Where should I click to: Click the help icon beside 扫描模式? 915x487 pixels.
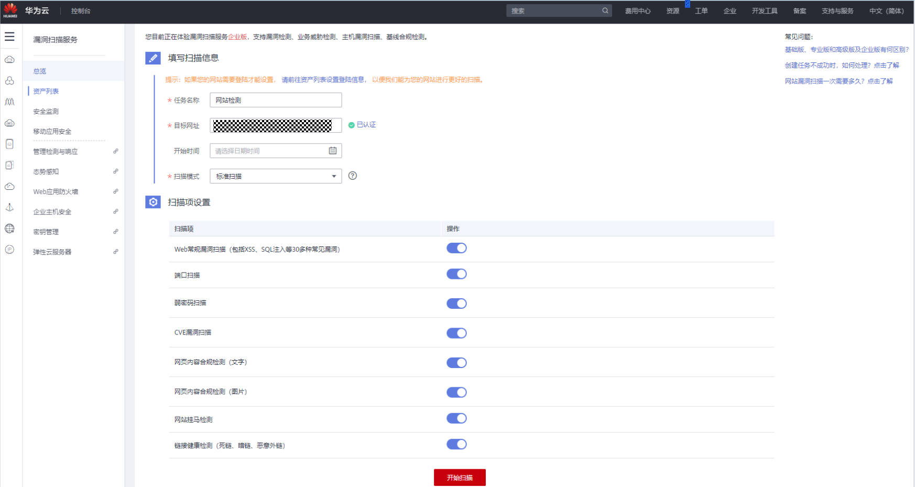click(353, 176)
